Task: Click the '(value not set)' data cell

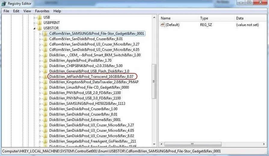Action: pyautogui.click(x=247, y=25)
